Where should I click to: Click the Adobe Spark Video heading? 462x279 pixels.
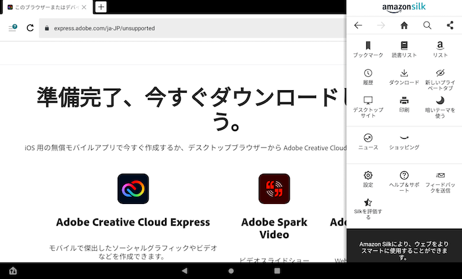[275, 228]
